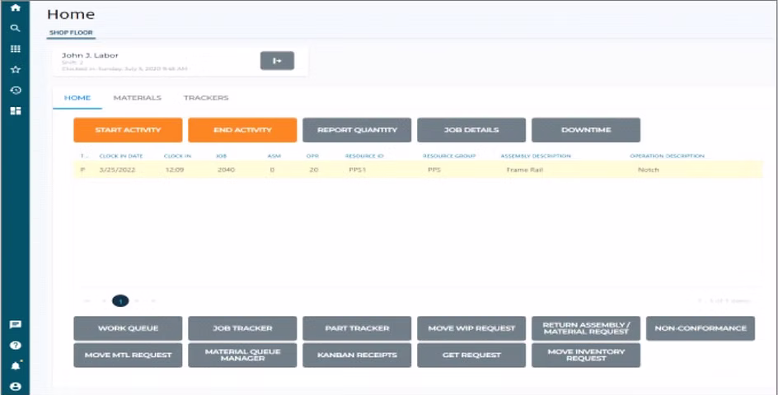Click the PPS1 resource ID cell
Viewport: 778px width, 395px height.
[359, 170]
